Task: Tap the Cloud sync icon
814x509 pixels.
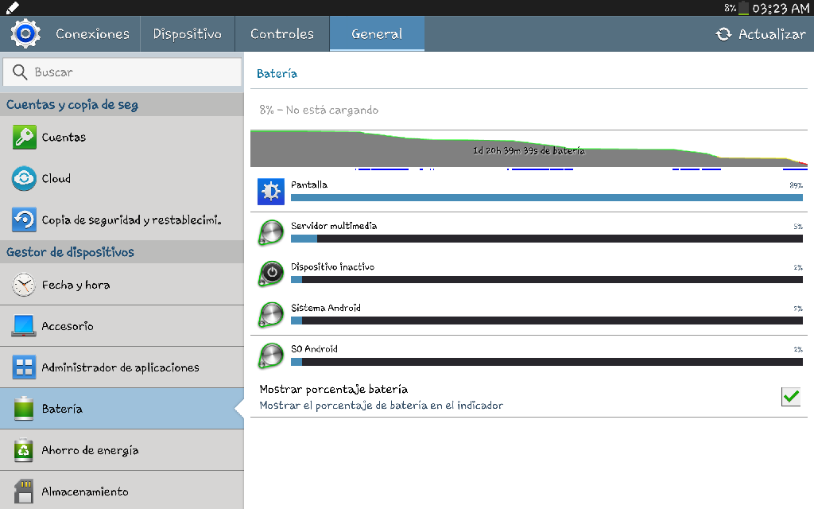Action: tap(25, 179)
